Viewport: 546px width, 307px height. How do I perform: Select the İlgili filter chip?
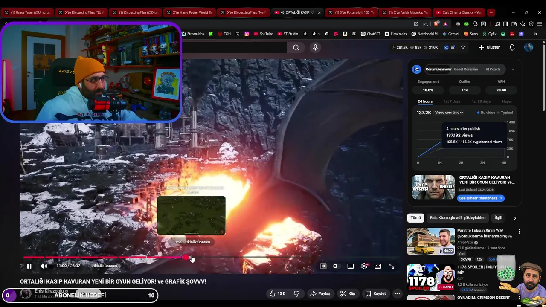(498, 218)
